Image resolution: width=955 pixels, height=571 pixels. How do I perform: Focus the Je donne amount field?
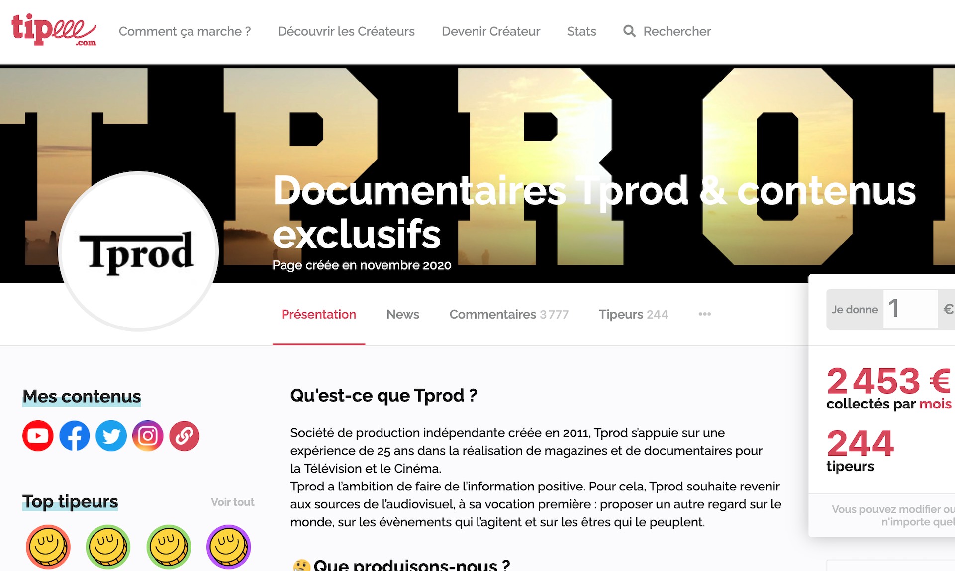[910, 309]
